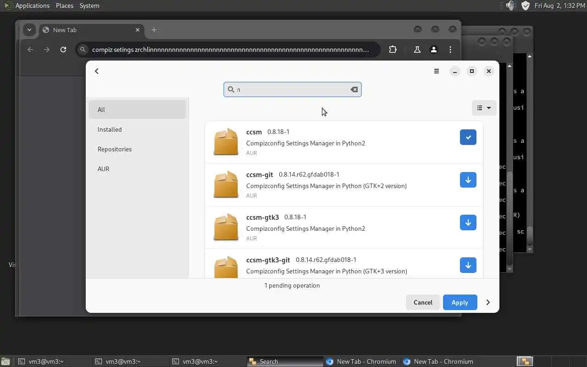Click the show desktop taskbar icon

(5, 361)
